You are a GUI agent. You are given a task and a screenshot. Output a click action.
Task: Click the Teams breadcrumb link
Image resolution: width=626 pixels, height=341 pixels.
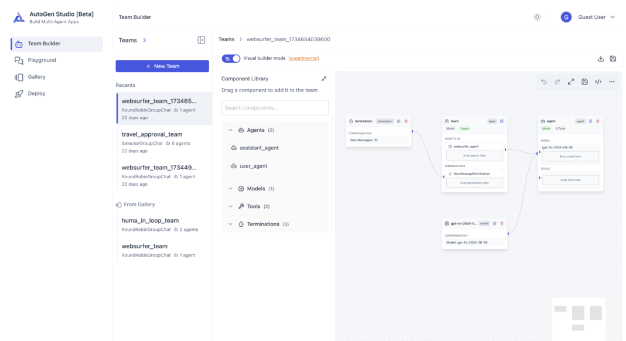[x=226, y=39]
